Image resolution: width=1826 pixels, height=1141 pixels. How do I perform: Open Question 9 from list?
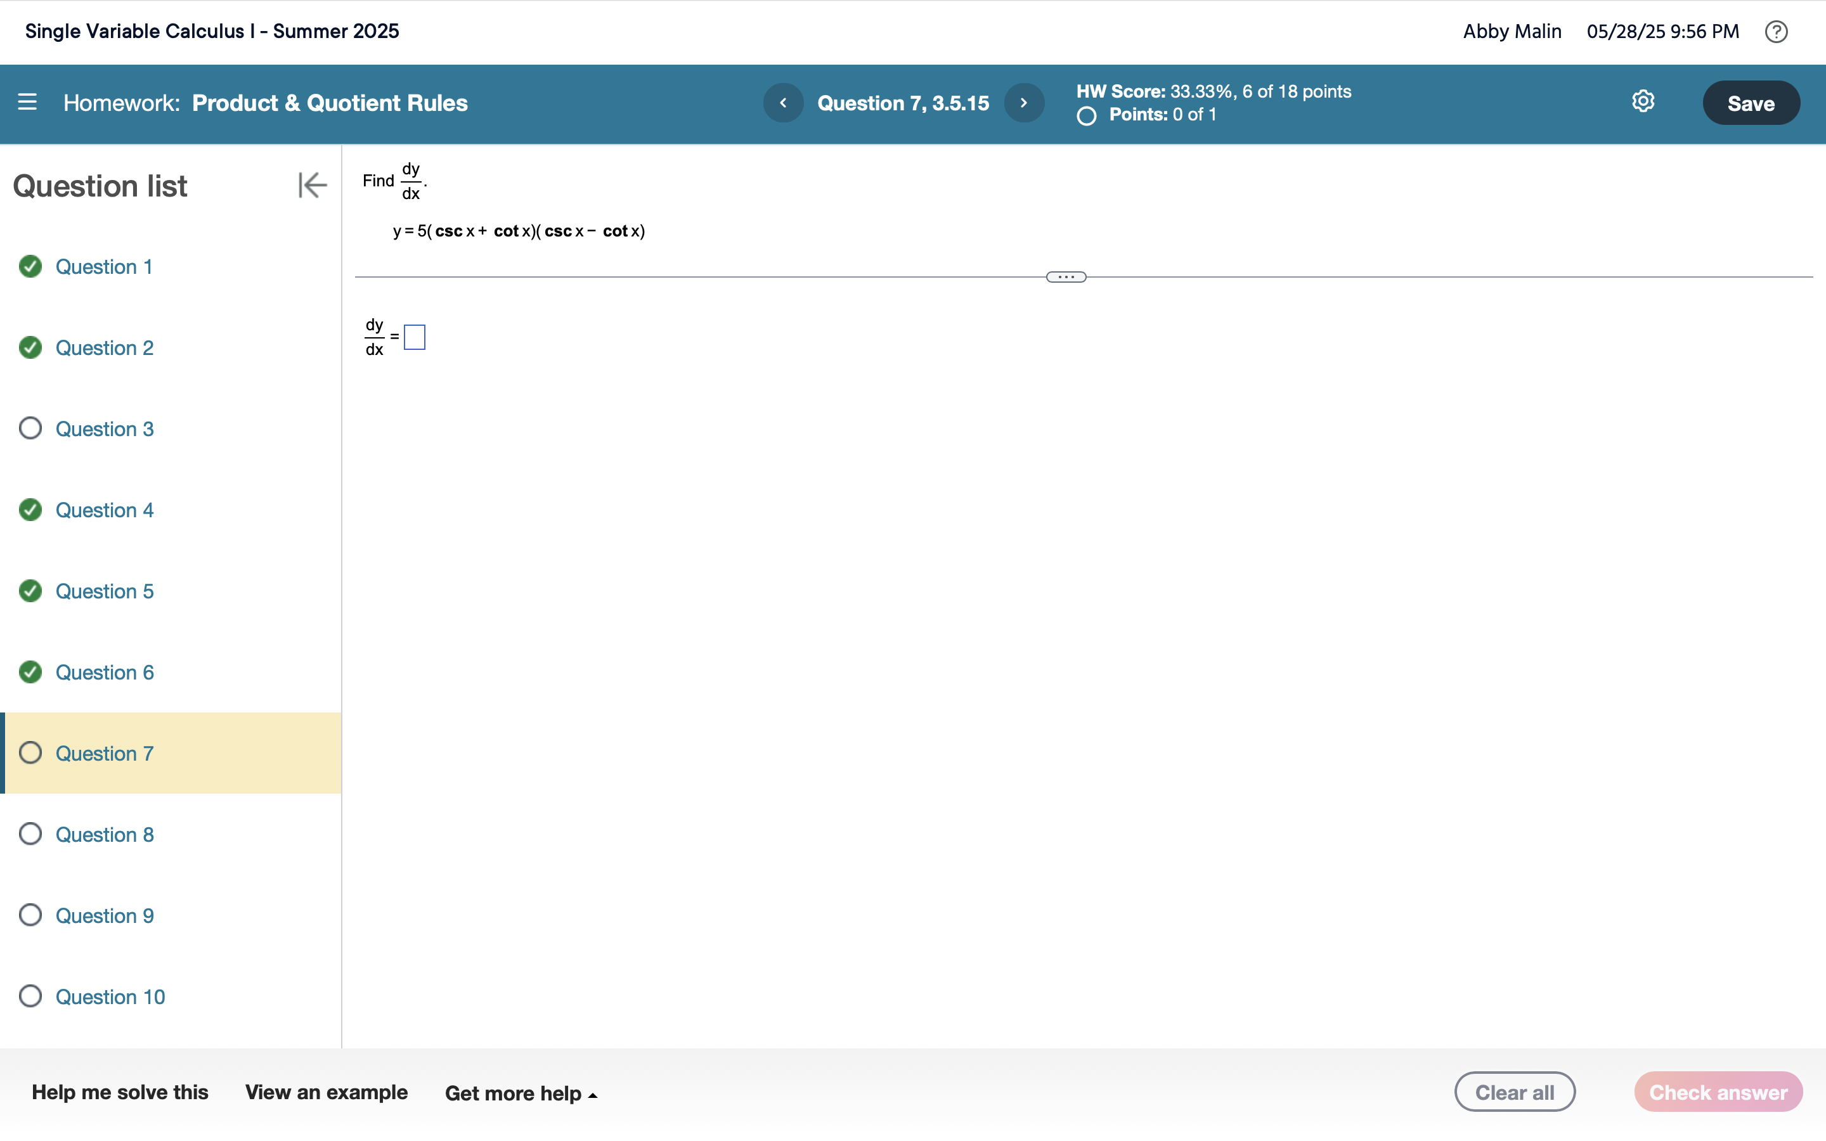(104, 915)
